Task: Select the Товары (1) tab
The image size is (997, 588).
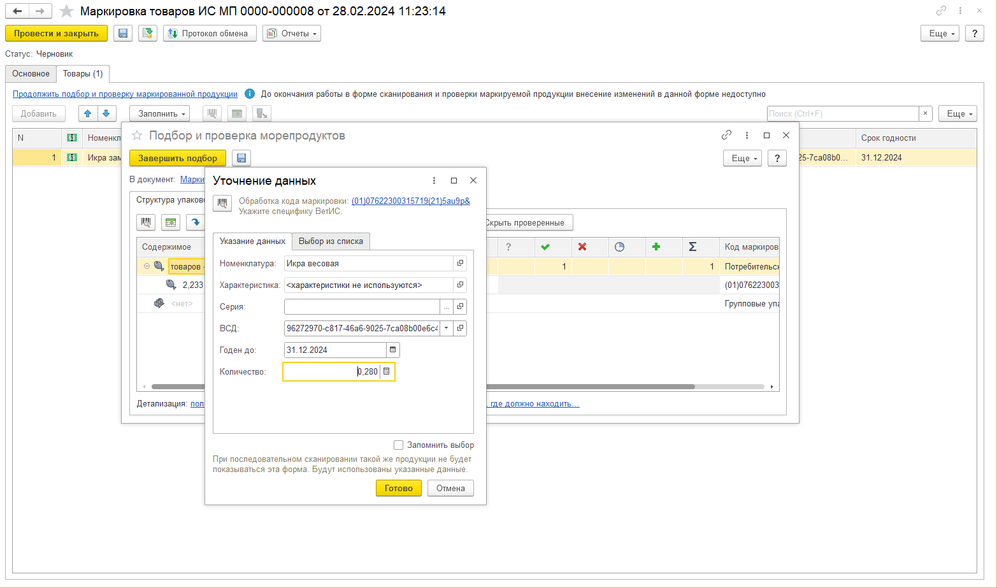Action: tap(83, 74)
